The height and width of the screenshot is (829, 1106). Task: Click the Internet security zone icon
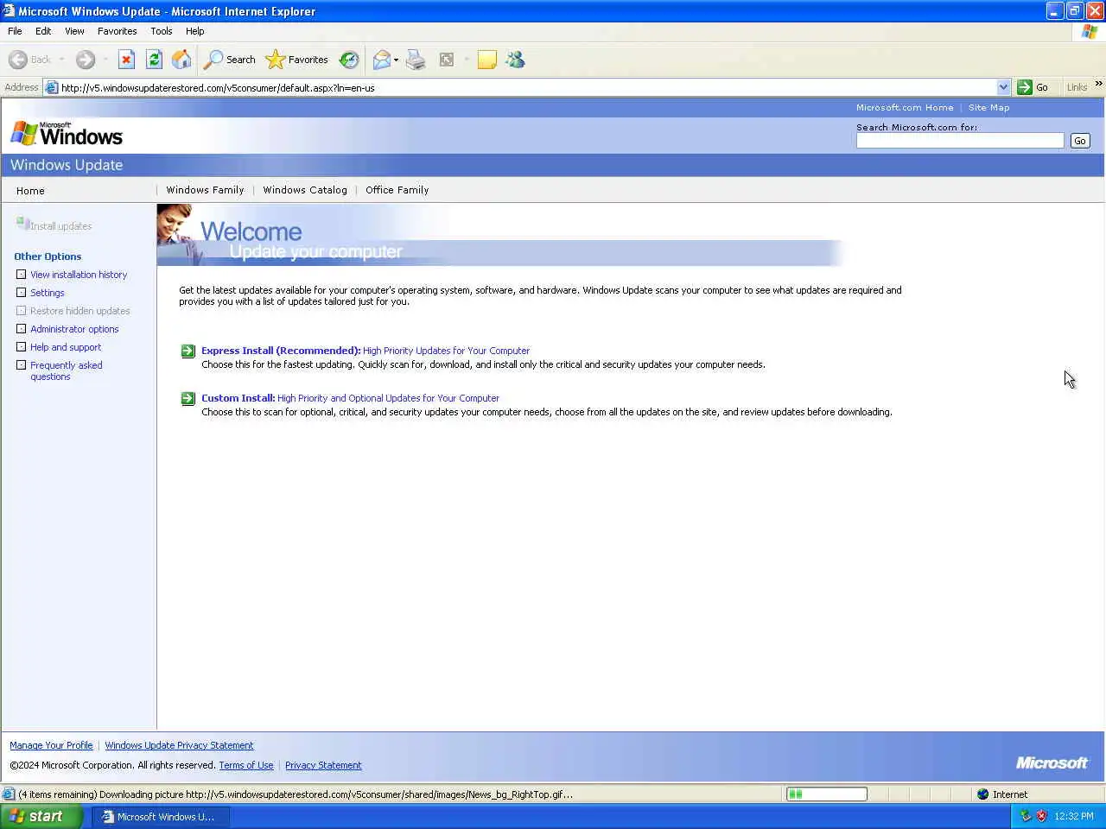coord(982,794)
